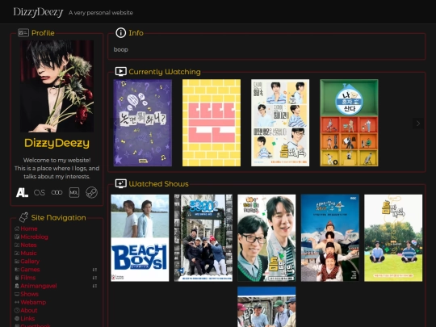Click the 'Watched Shows' section heading
436x327 pixels.
pyautogui.click(x=158, y=184)
